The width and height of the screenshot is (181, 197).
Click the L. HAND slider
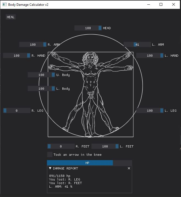pyautogui.click(x=150, y=56)
